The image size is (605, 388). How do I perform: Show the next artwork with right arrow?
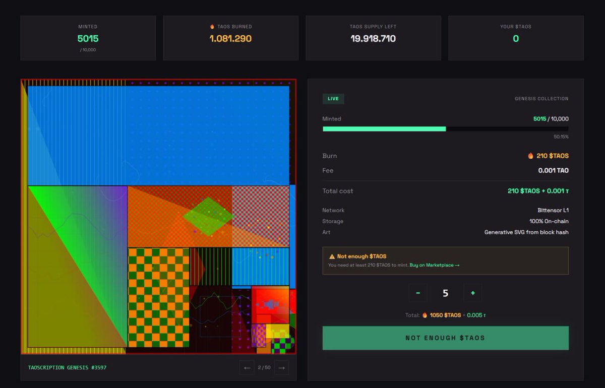(281, 368)
